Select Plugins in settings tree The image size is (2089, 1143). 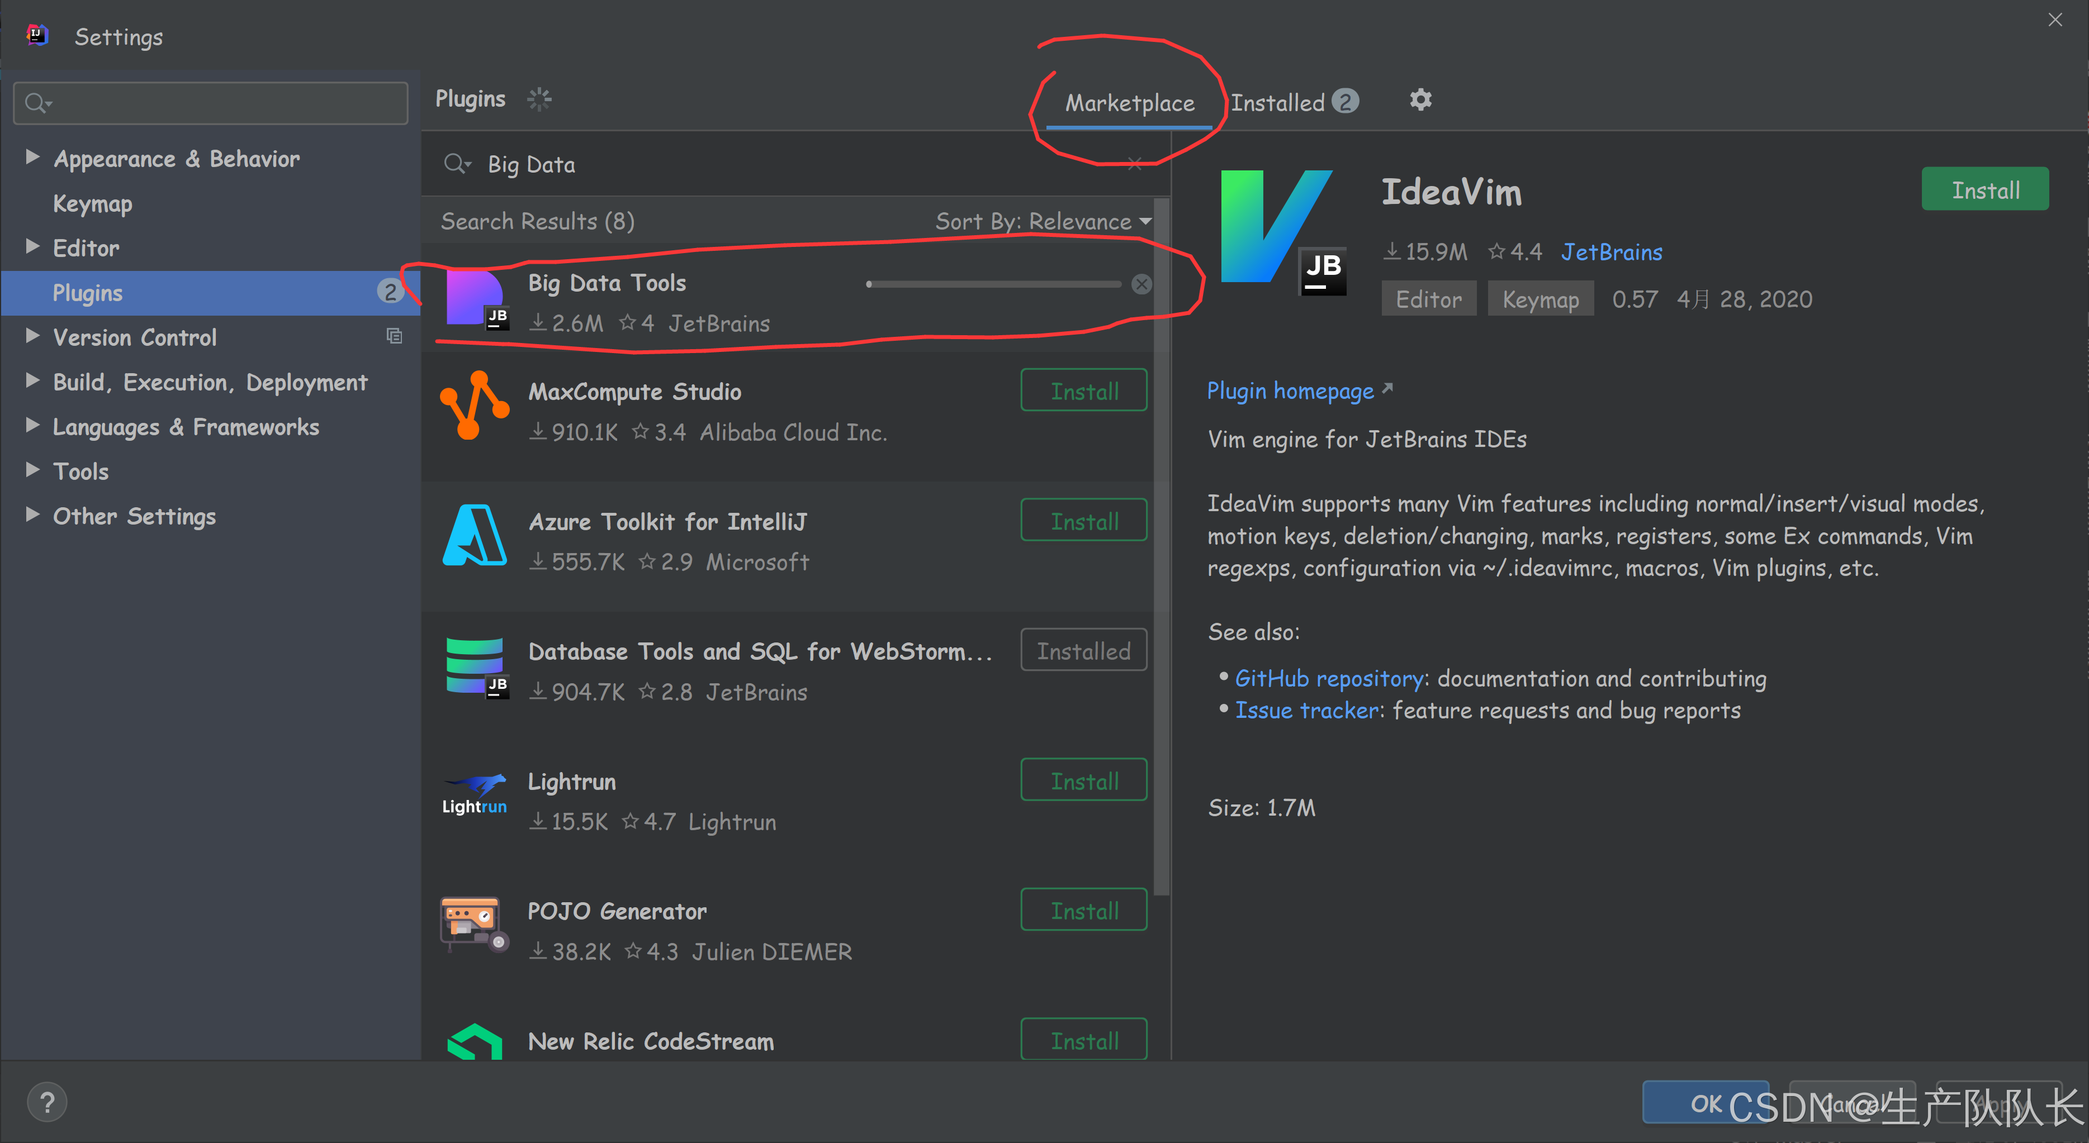click(211, 293)
